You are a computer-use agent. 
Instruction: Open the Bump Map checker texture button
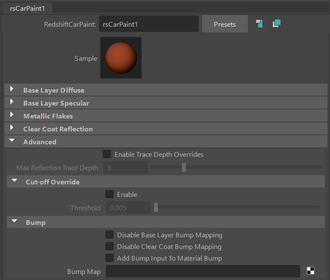311,271
